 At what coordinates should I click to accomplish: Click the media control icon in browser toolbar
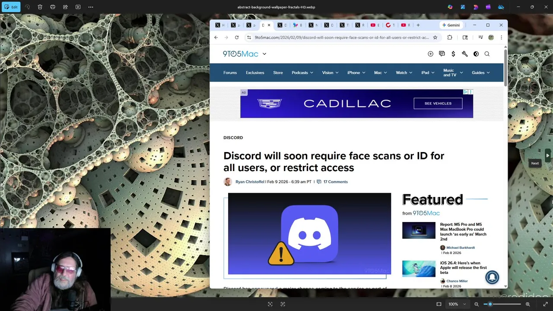[x=480, y=38]
